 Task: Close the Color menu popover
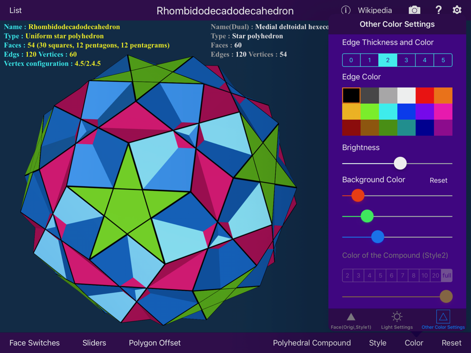[x=414, y=343]
